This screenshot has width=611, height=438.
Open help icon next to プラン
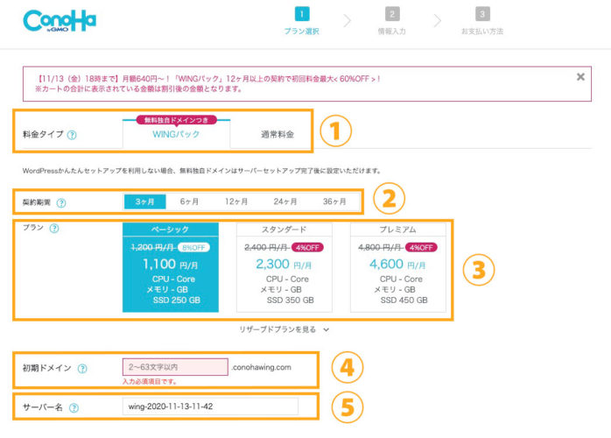[x=54, y=228]
